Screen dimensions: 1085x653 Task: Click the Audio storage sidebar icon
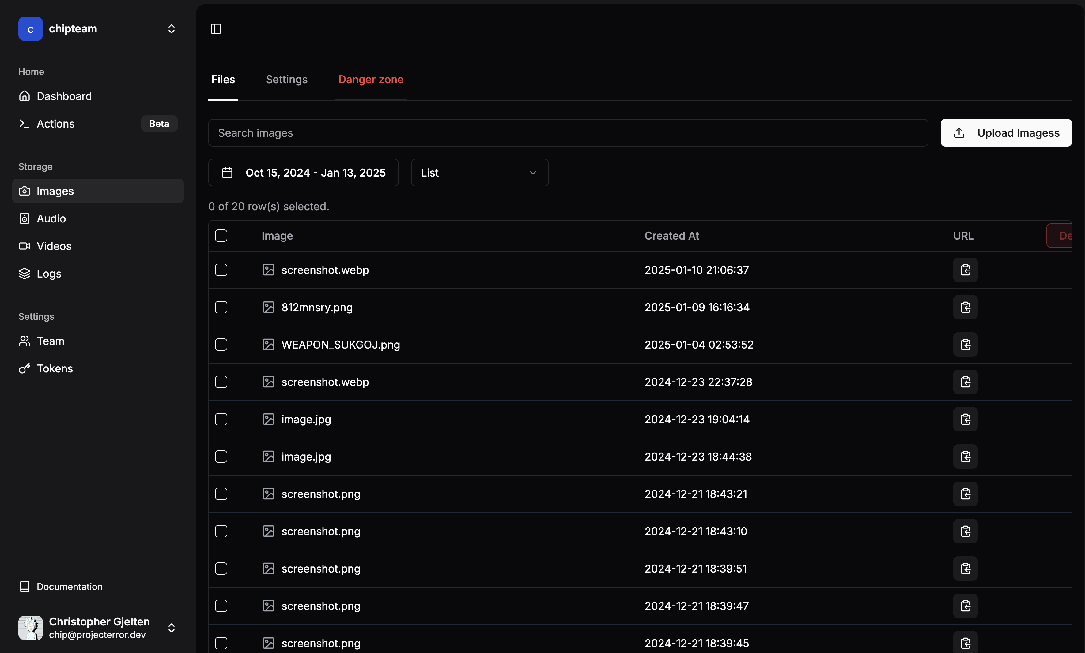tap(25, 218)
